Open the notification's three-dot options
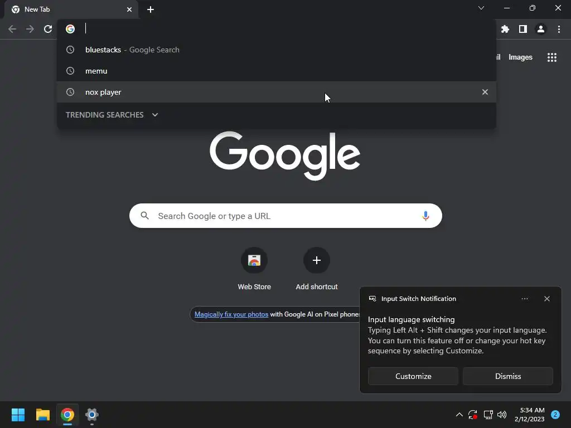Screen dimensions: 571x428 (524, 299)
